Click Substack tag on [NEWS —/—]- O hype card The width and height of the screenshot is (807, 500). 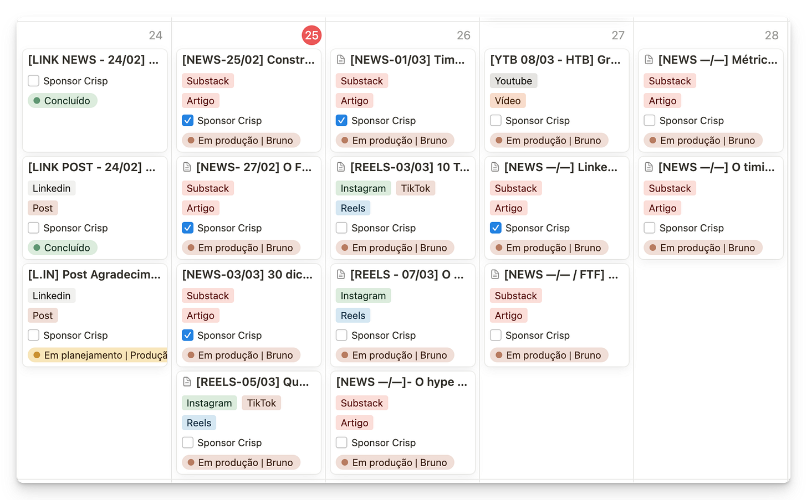click(x=362, y=403)
